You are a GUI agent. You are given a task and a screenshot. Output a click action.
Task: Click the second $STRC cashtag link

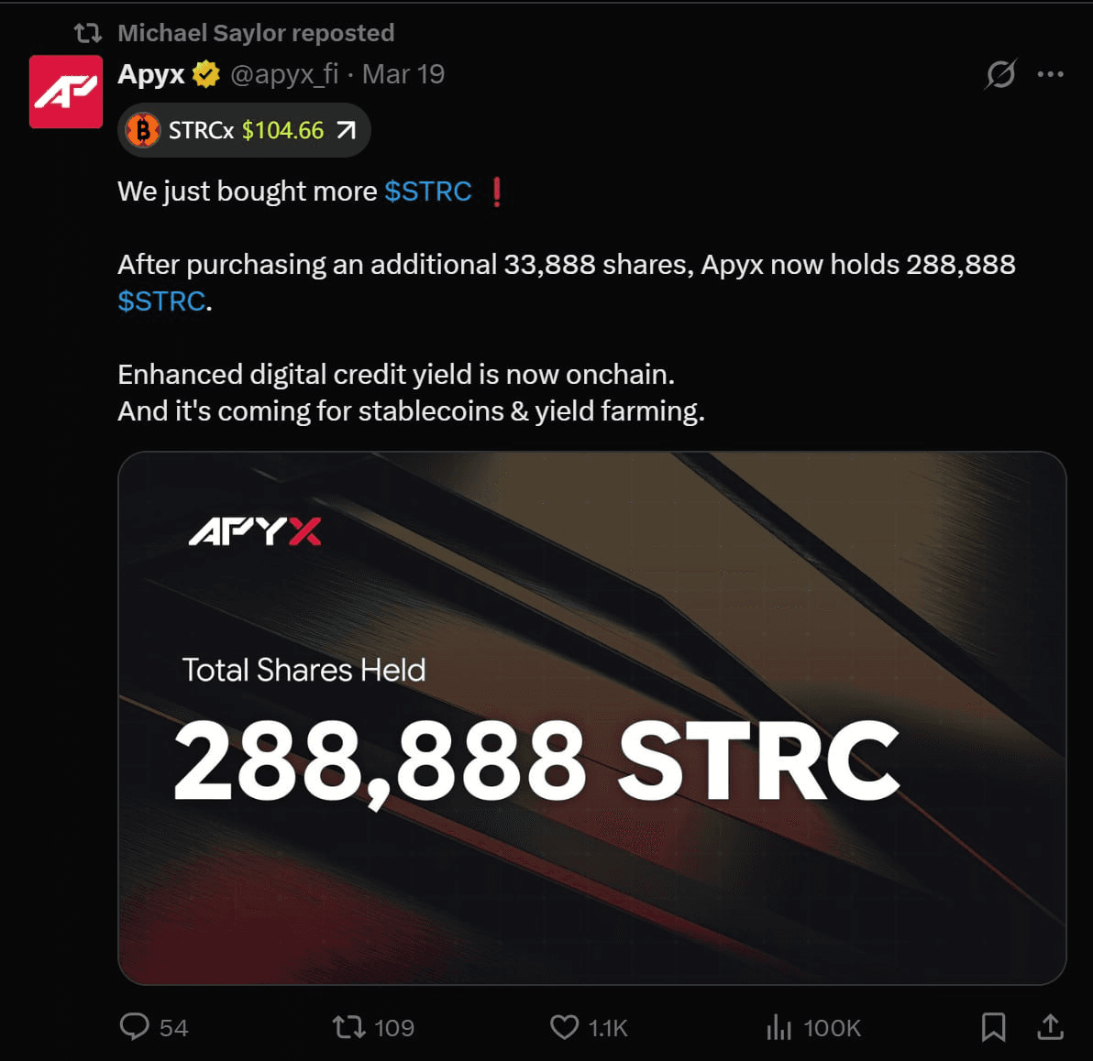[161, 301]
